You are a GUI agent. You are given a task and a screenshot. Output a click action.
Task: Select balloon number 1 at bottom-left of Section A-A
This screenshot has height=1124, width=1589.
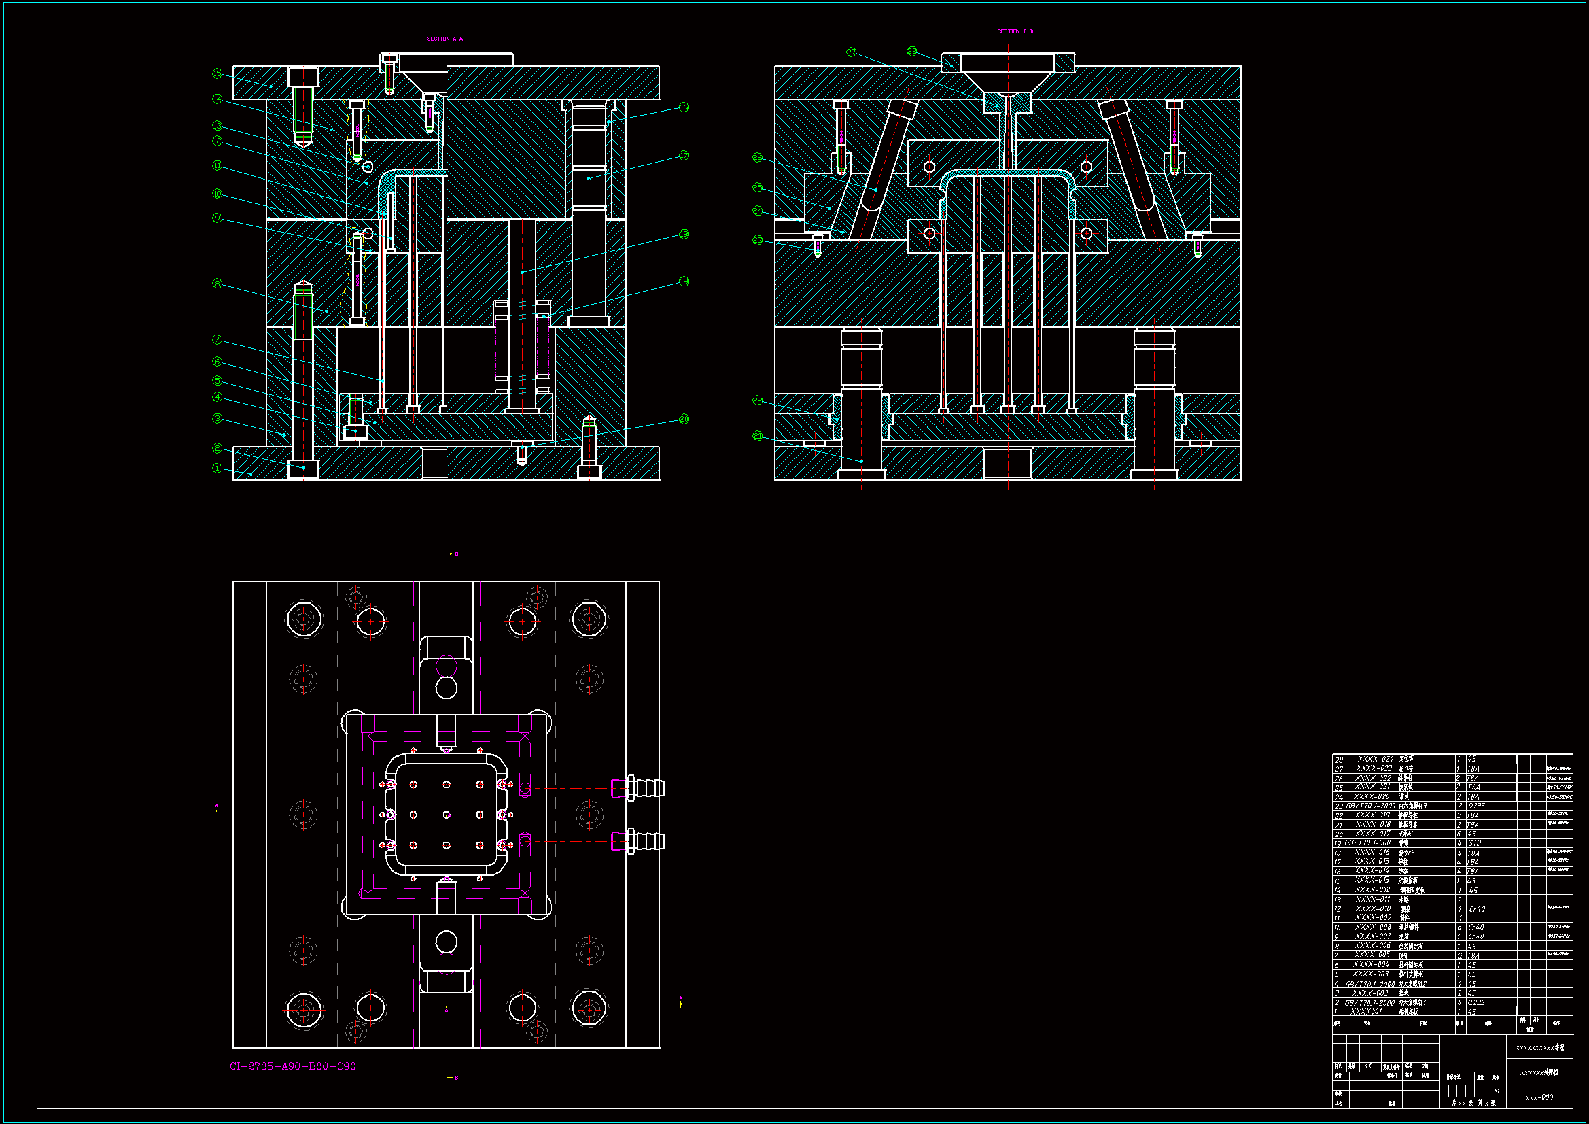[x=217, y=468]
